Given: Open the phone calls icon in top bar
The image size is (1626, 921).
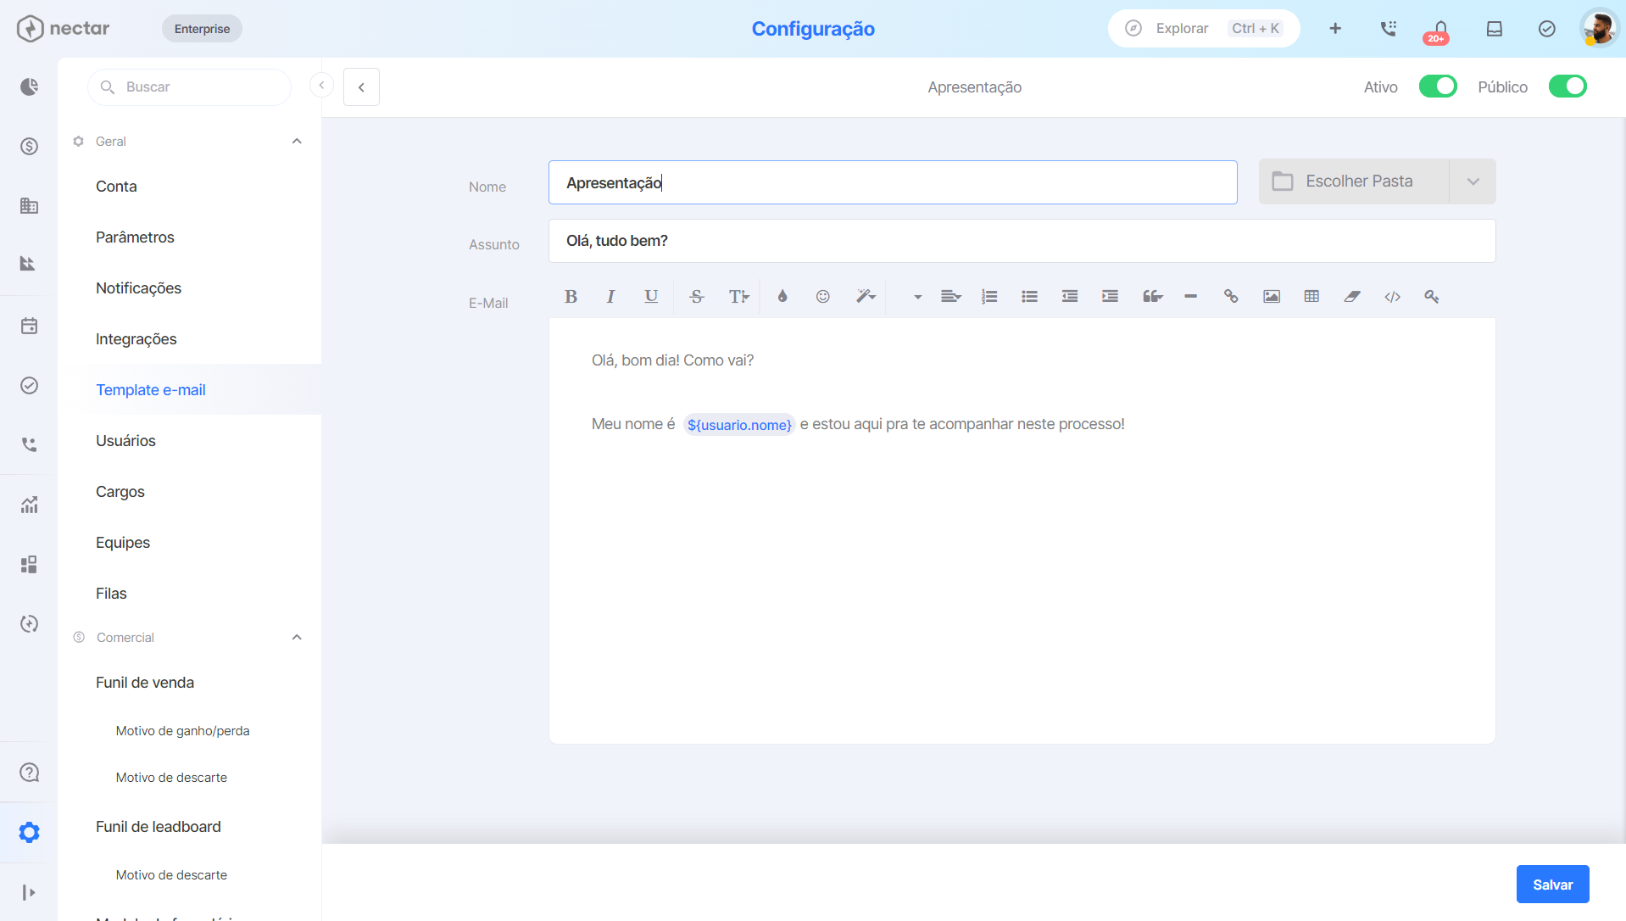Looking at the screenshot, I should [x=1388, y=29].
